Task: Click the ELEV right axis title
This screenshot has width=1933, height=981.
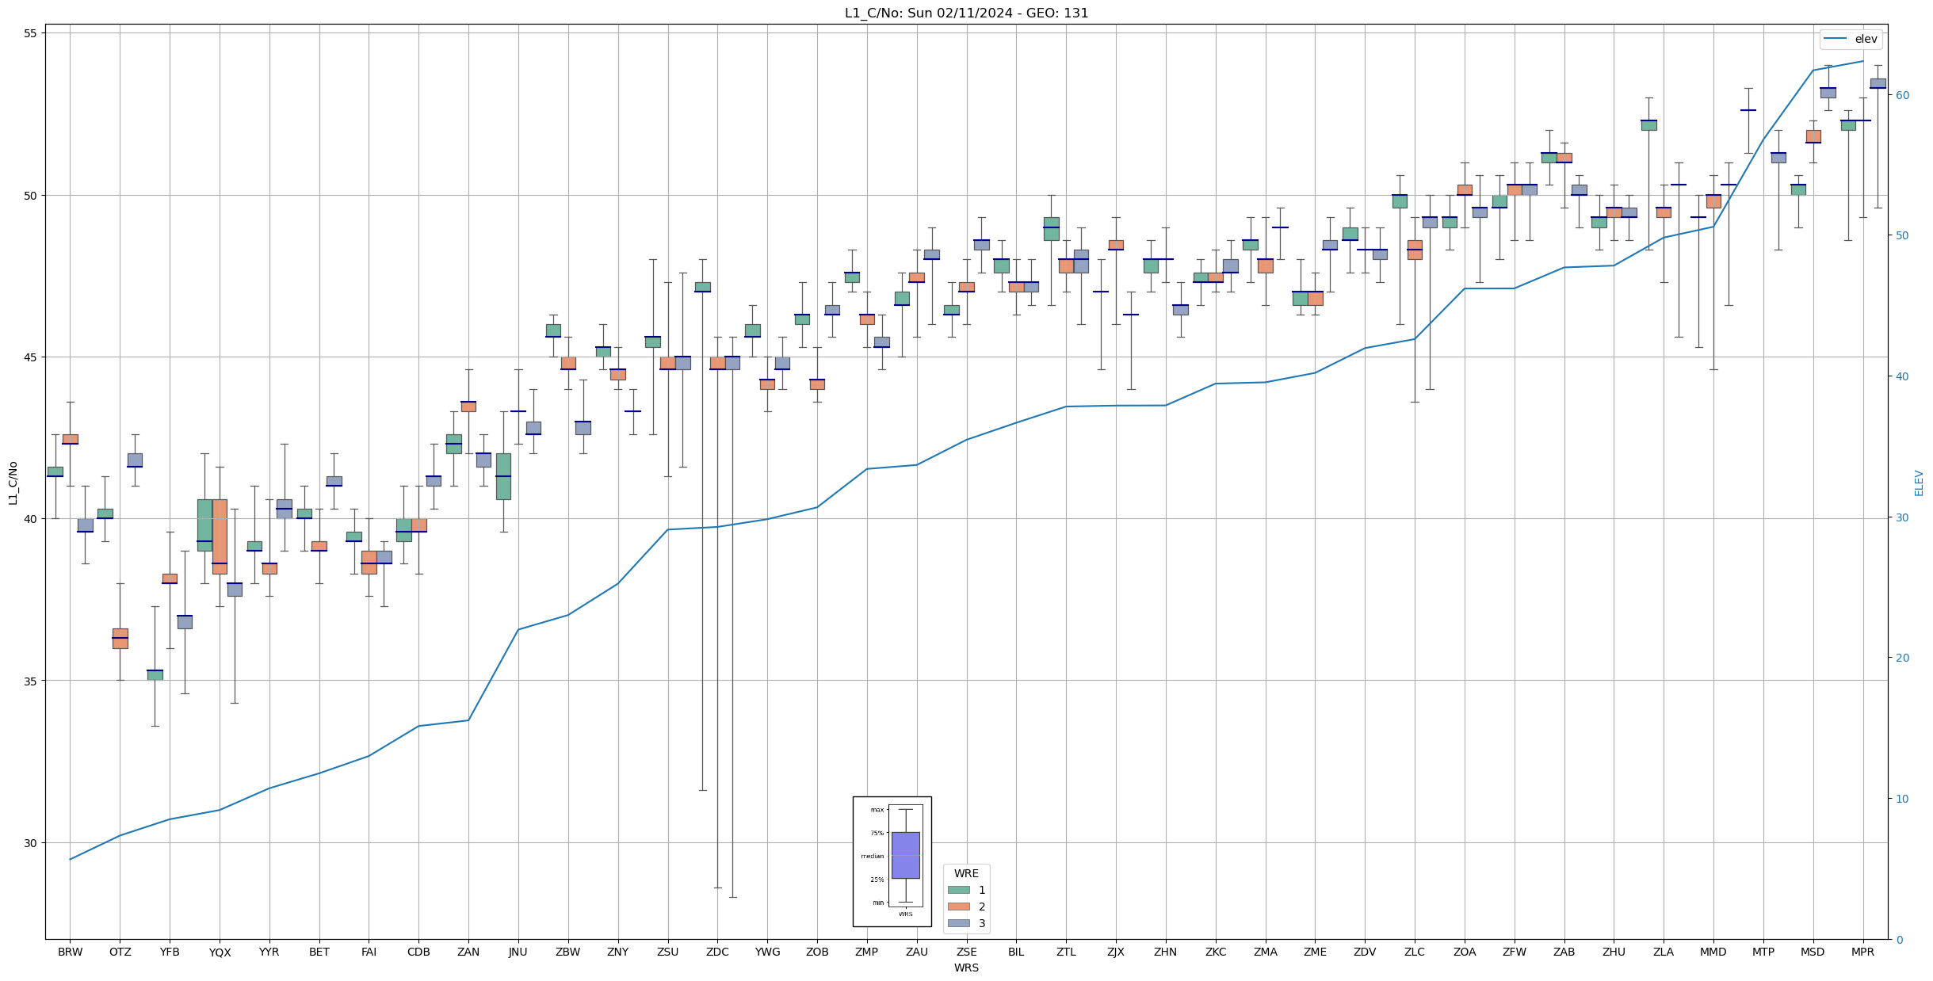Action: tap(1919, 483)
